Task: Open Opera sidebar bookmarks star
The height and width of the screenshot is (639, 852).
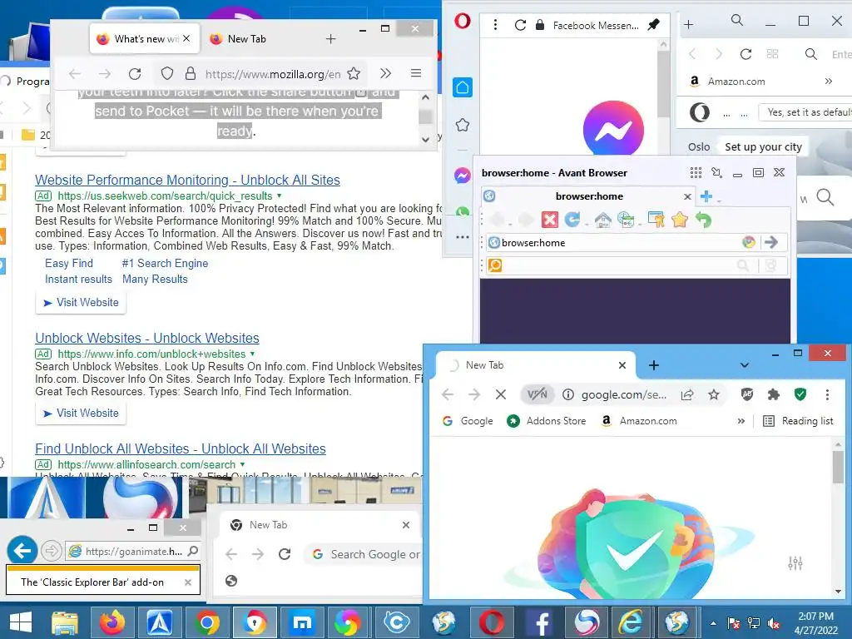Action: [463, 125]
